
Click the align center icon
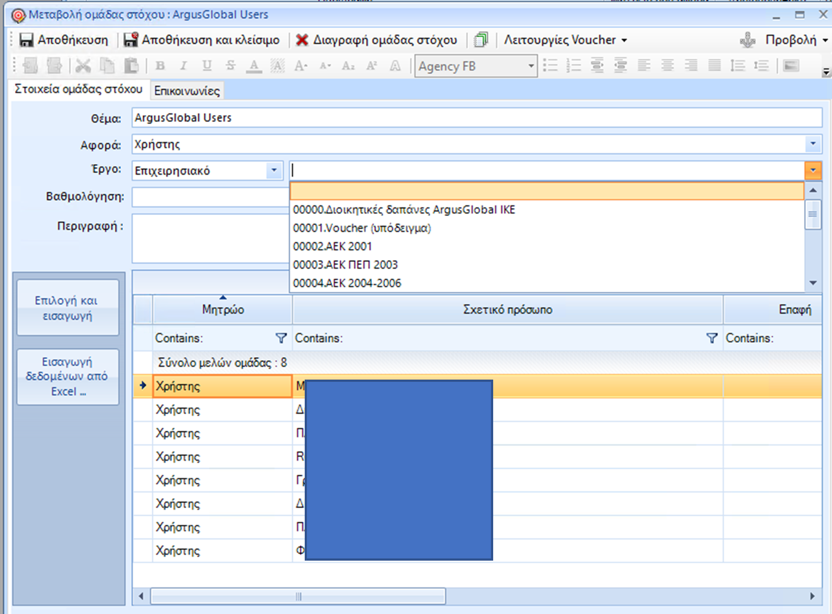click(x=668, y=66)
